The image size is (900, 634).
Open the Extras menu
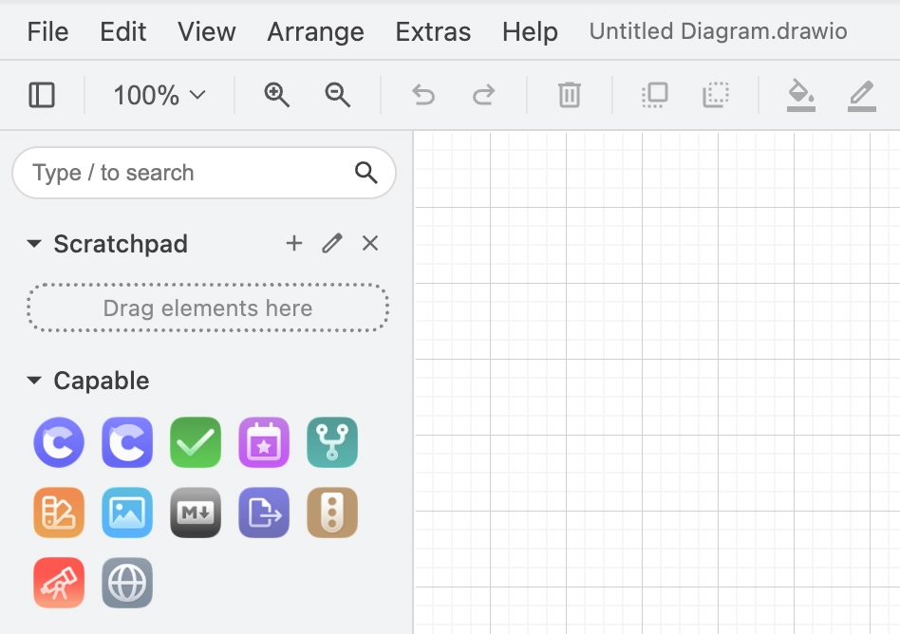(433, 31)
